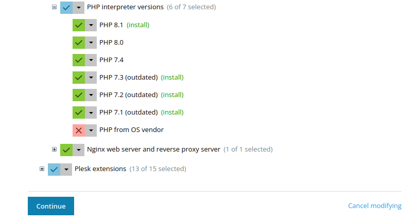
Task: Click the green checkmark icon for Nginx web server
Action: click(66, 150)
